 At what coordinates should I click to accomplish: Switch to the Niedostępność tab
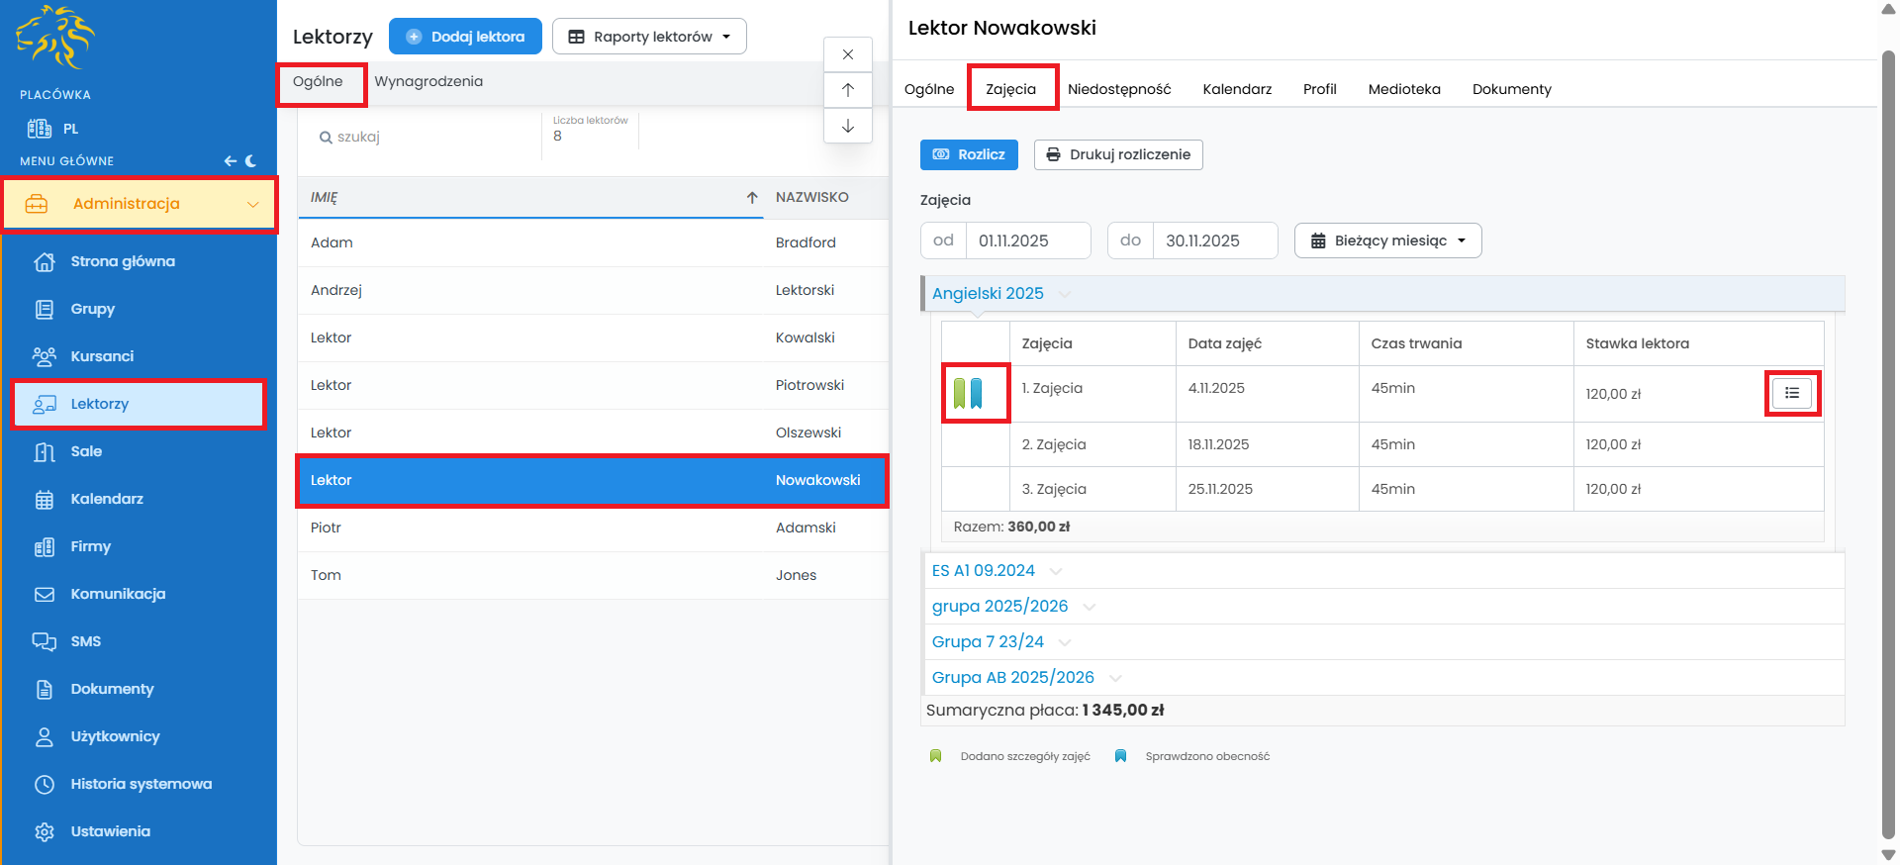coord(1119,89)
